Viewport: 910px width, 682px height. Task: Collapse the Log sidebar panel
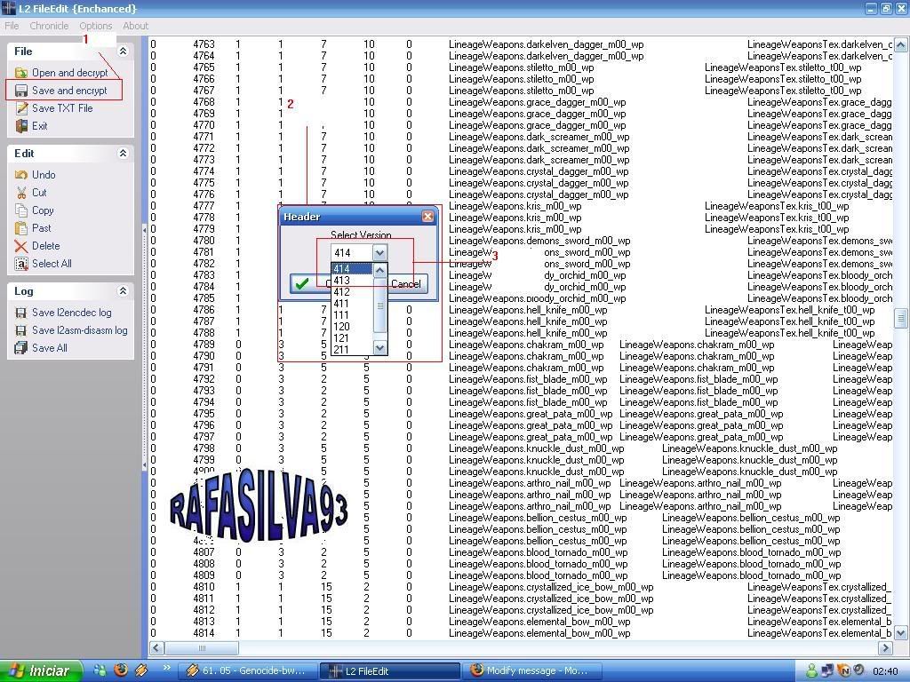(x=123, y=291)
